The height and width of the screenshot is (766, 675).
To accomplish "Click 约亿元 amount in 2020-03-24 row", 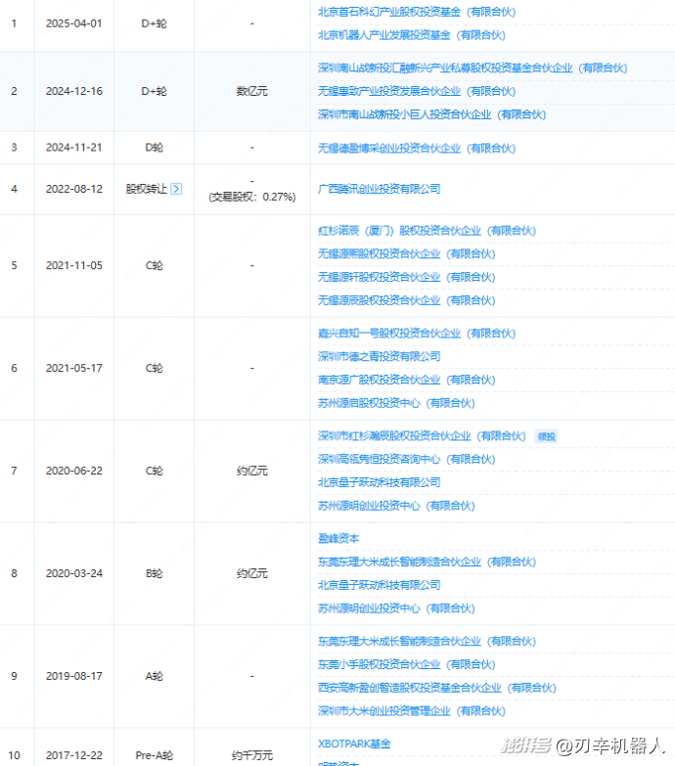I will (252, 573).
